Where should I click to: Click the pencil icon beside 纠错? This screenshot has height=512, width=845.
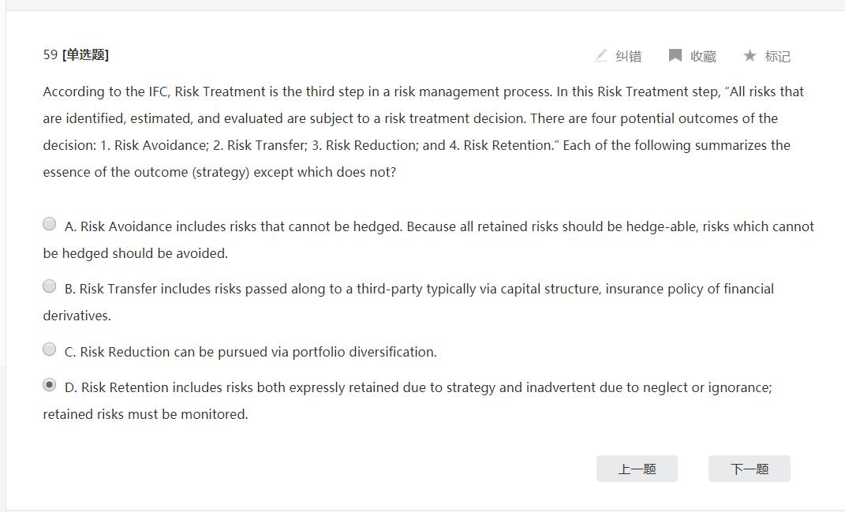coord(601,55)
